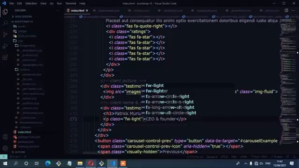Open Task View on the taskbar
Image resolution: width=299 pixels, height=168 pixels.
pyautogui.click(x=36, y=163)
